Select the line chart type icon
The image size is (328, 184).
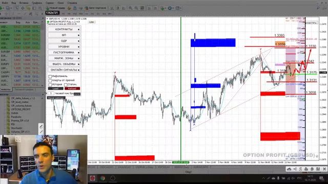coord(124,8)
